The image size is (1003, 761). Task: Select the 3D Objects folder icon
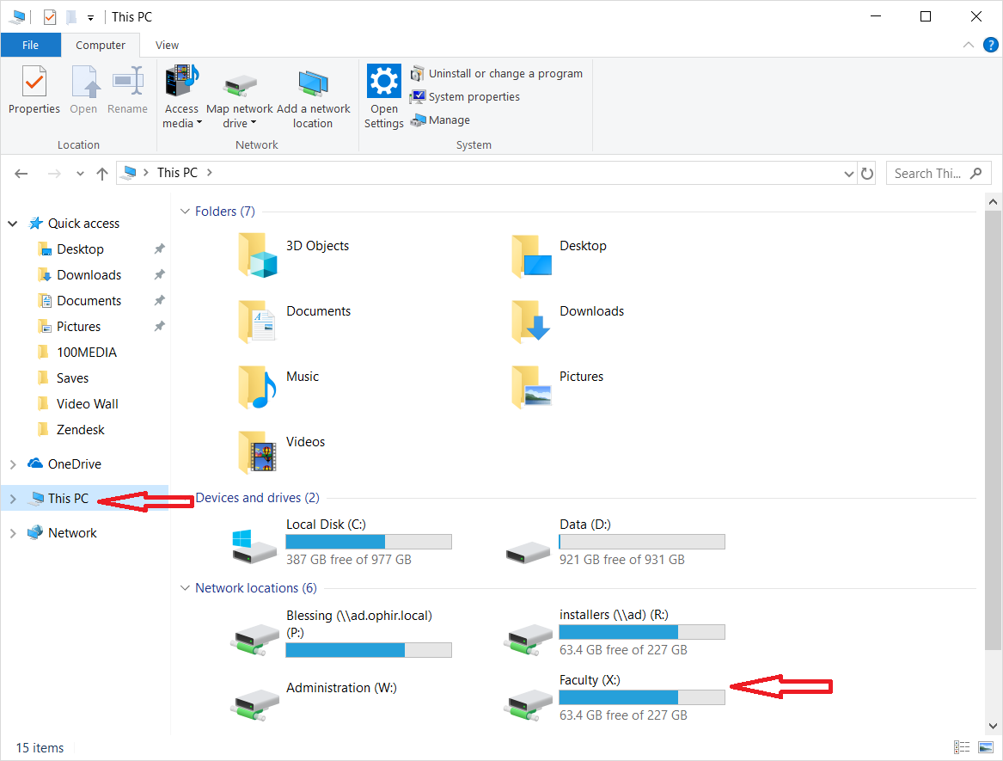[257, 255]
